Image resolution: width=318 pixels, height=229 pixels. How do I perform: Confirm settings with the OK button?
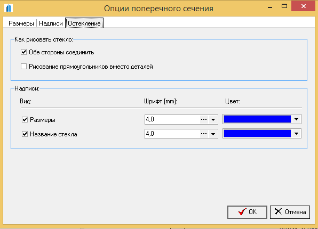click(x=247, y=212)
